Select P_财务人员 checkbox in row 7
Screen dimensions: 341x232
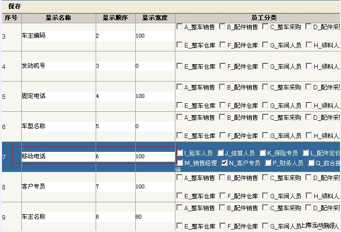point(268,163)
